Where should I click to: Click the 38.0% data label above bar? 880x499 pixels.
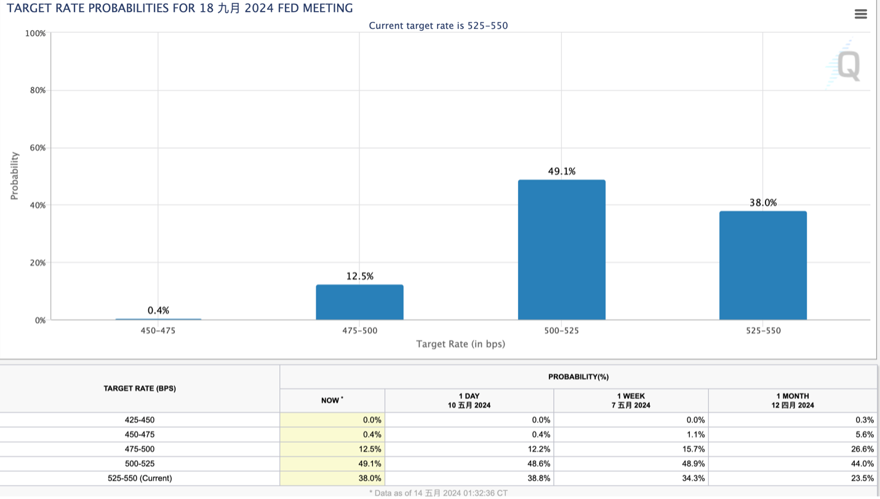[x=762, y=203]
